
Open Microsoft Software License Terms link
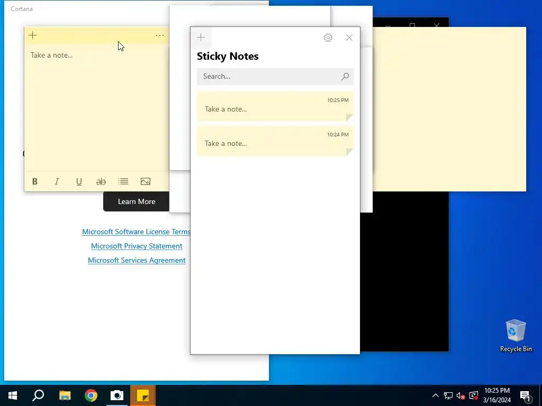coord(136,232)
